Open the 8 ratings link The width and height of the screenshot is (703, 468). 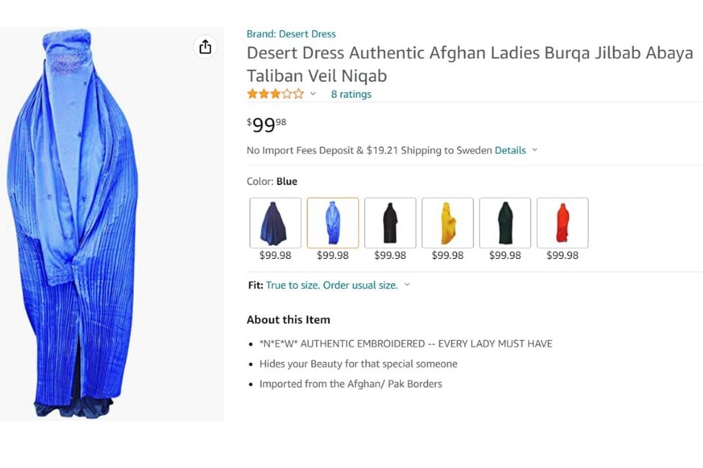click(351, 94)
